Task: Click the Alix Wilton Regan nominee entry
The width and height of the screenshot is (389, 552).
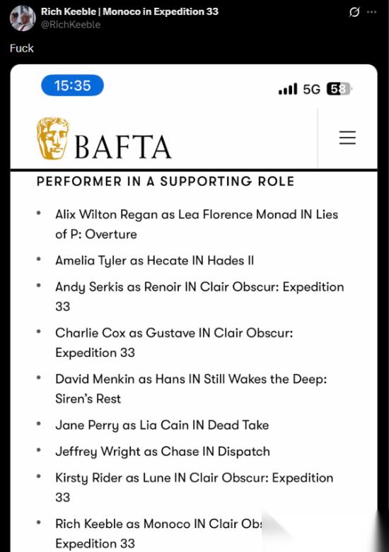Action: point(197,224)
